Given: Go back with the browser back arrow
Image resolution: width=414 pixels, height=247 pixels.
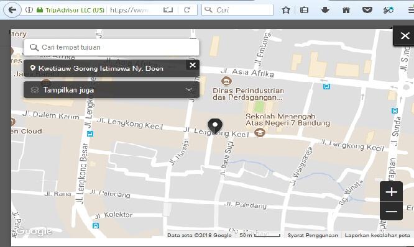Looking at the screenshot, I should click(12, 10).
